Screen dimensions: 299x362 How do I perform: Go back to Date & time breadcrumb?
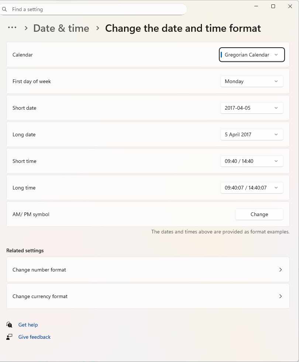[x=61, y=28]
